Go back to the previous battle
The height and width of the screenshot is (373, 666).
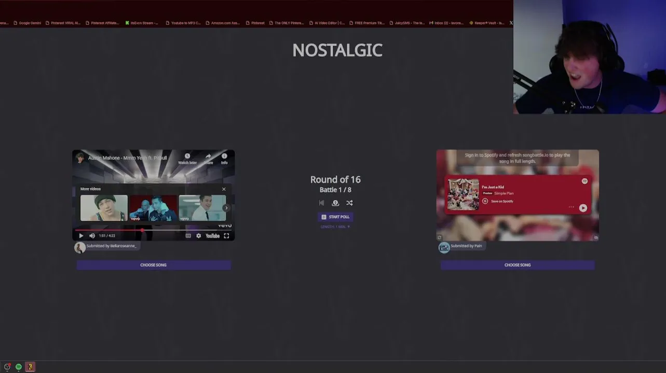coord(321,203)
